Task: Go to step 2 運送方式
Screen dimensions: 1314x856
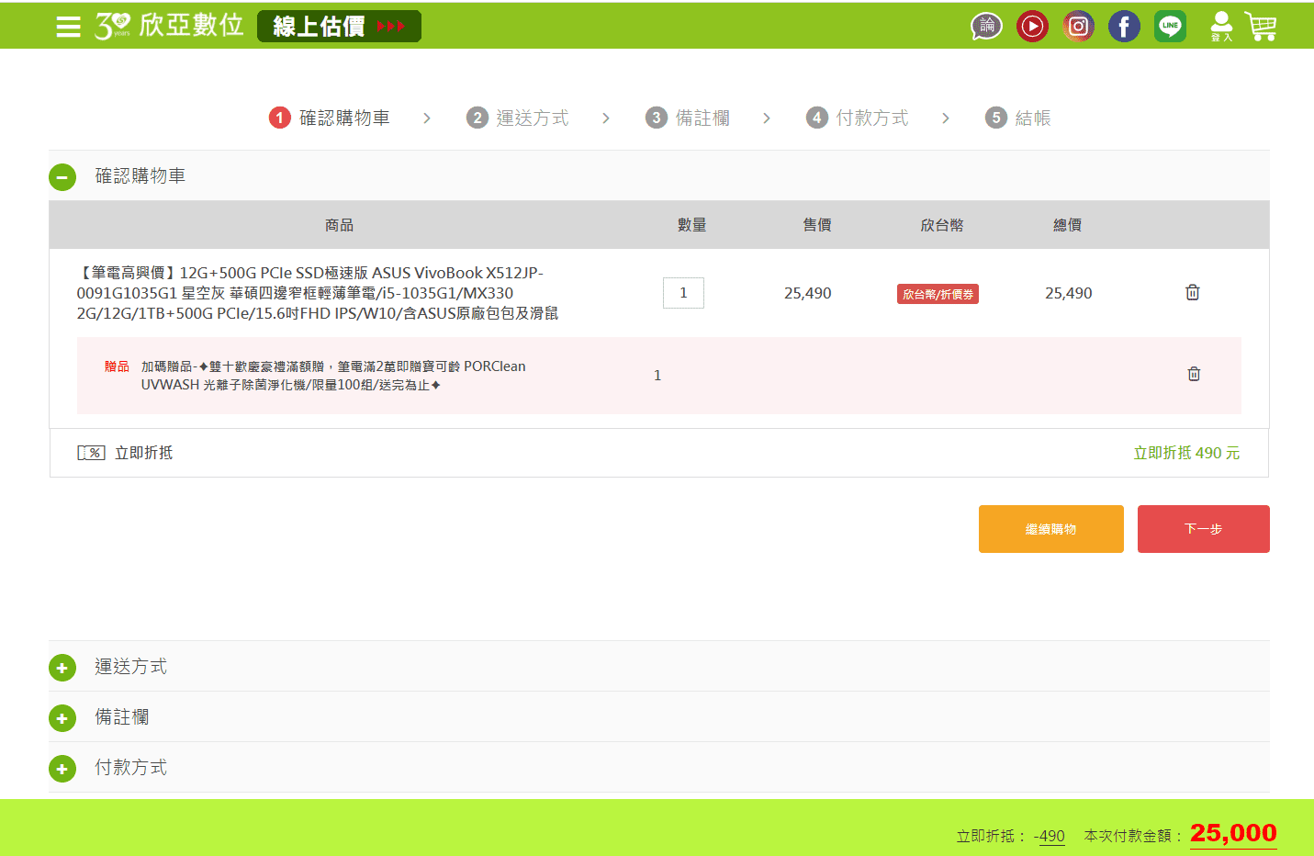Action: (518, 118)
